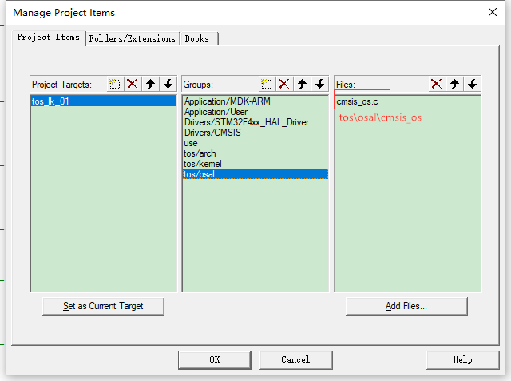Select the tos_lk_01 project target
The height and width of the screenshot is (381, 511).
(x=104, y=101)
